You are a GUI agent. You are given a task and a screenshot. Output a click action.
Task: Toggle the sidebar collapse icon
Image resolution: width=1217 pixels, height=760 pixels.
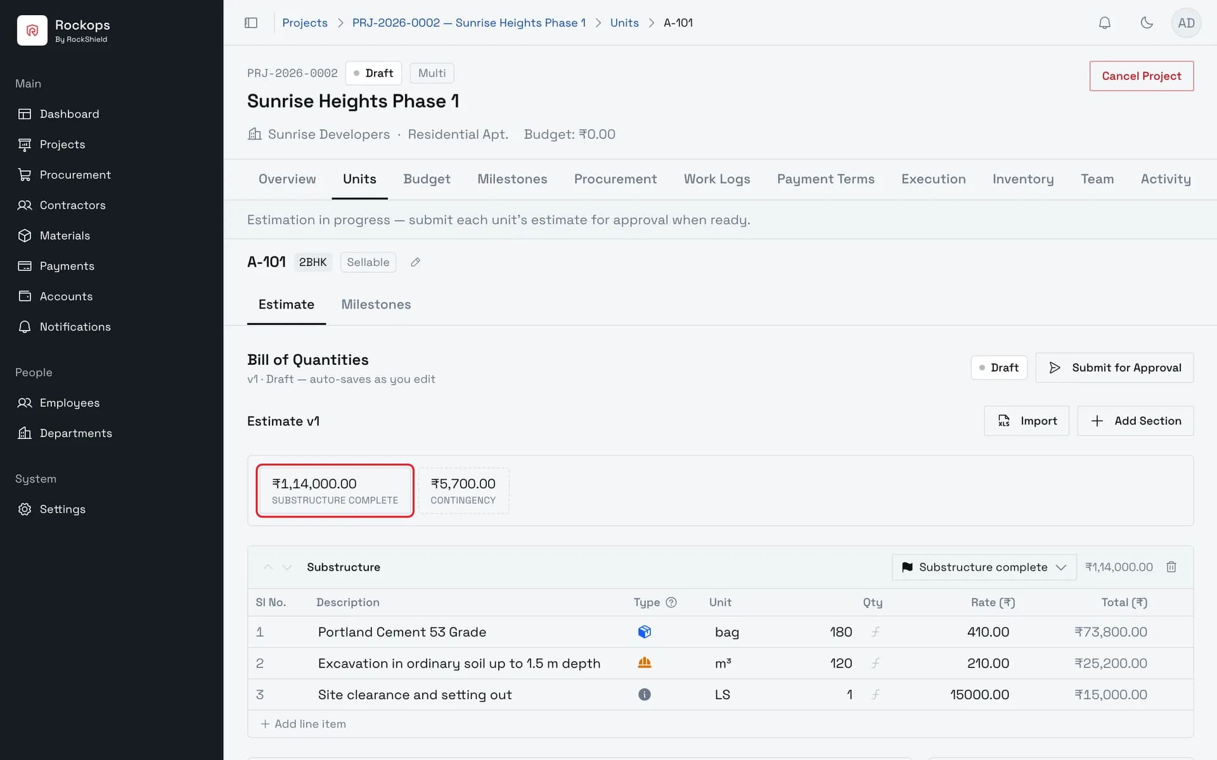(x=251, y=23)
